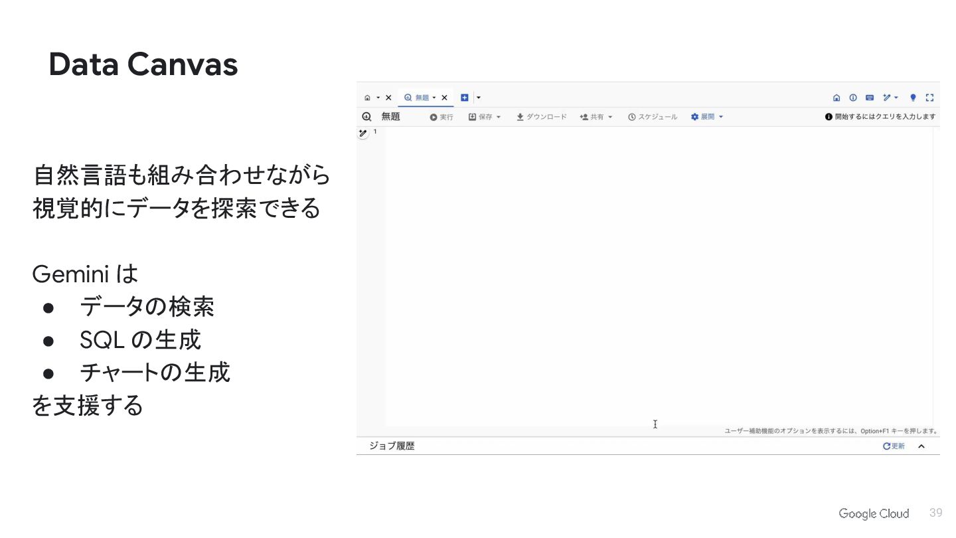Screen dimensions: 956x538
Task: Expand the ジョブ履歴 panel chevron
Action: click(x=921, y=446)
